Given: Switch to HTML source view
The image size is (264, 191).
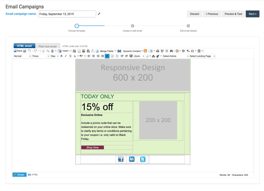Looking at the screenshot, I should [33, 174].
